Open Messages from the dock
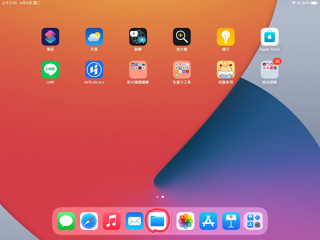Screen dimensions: 320x240 click(x=66, y=221)
